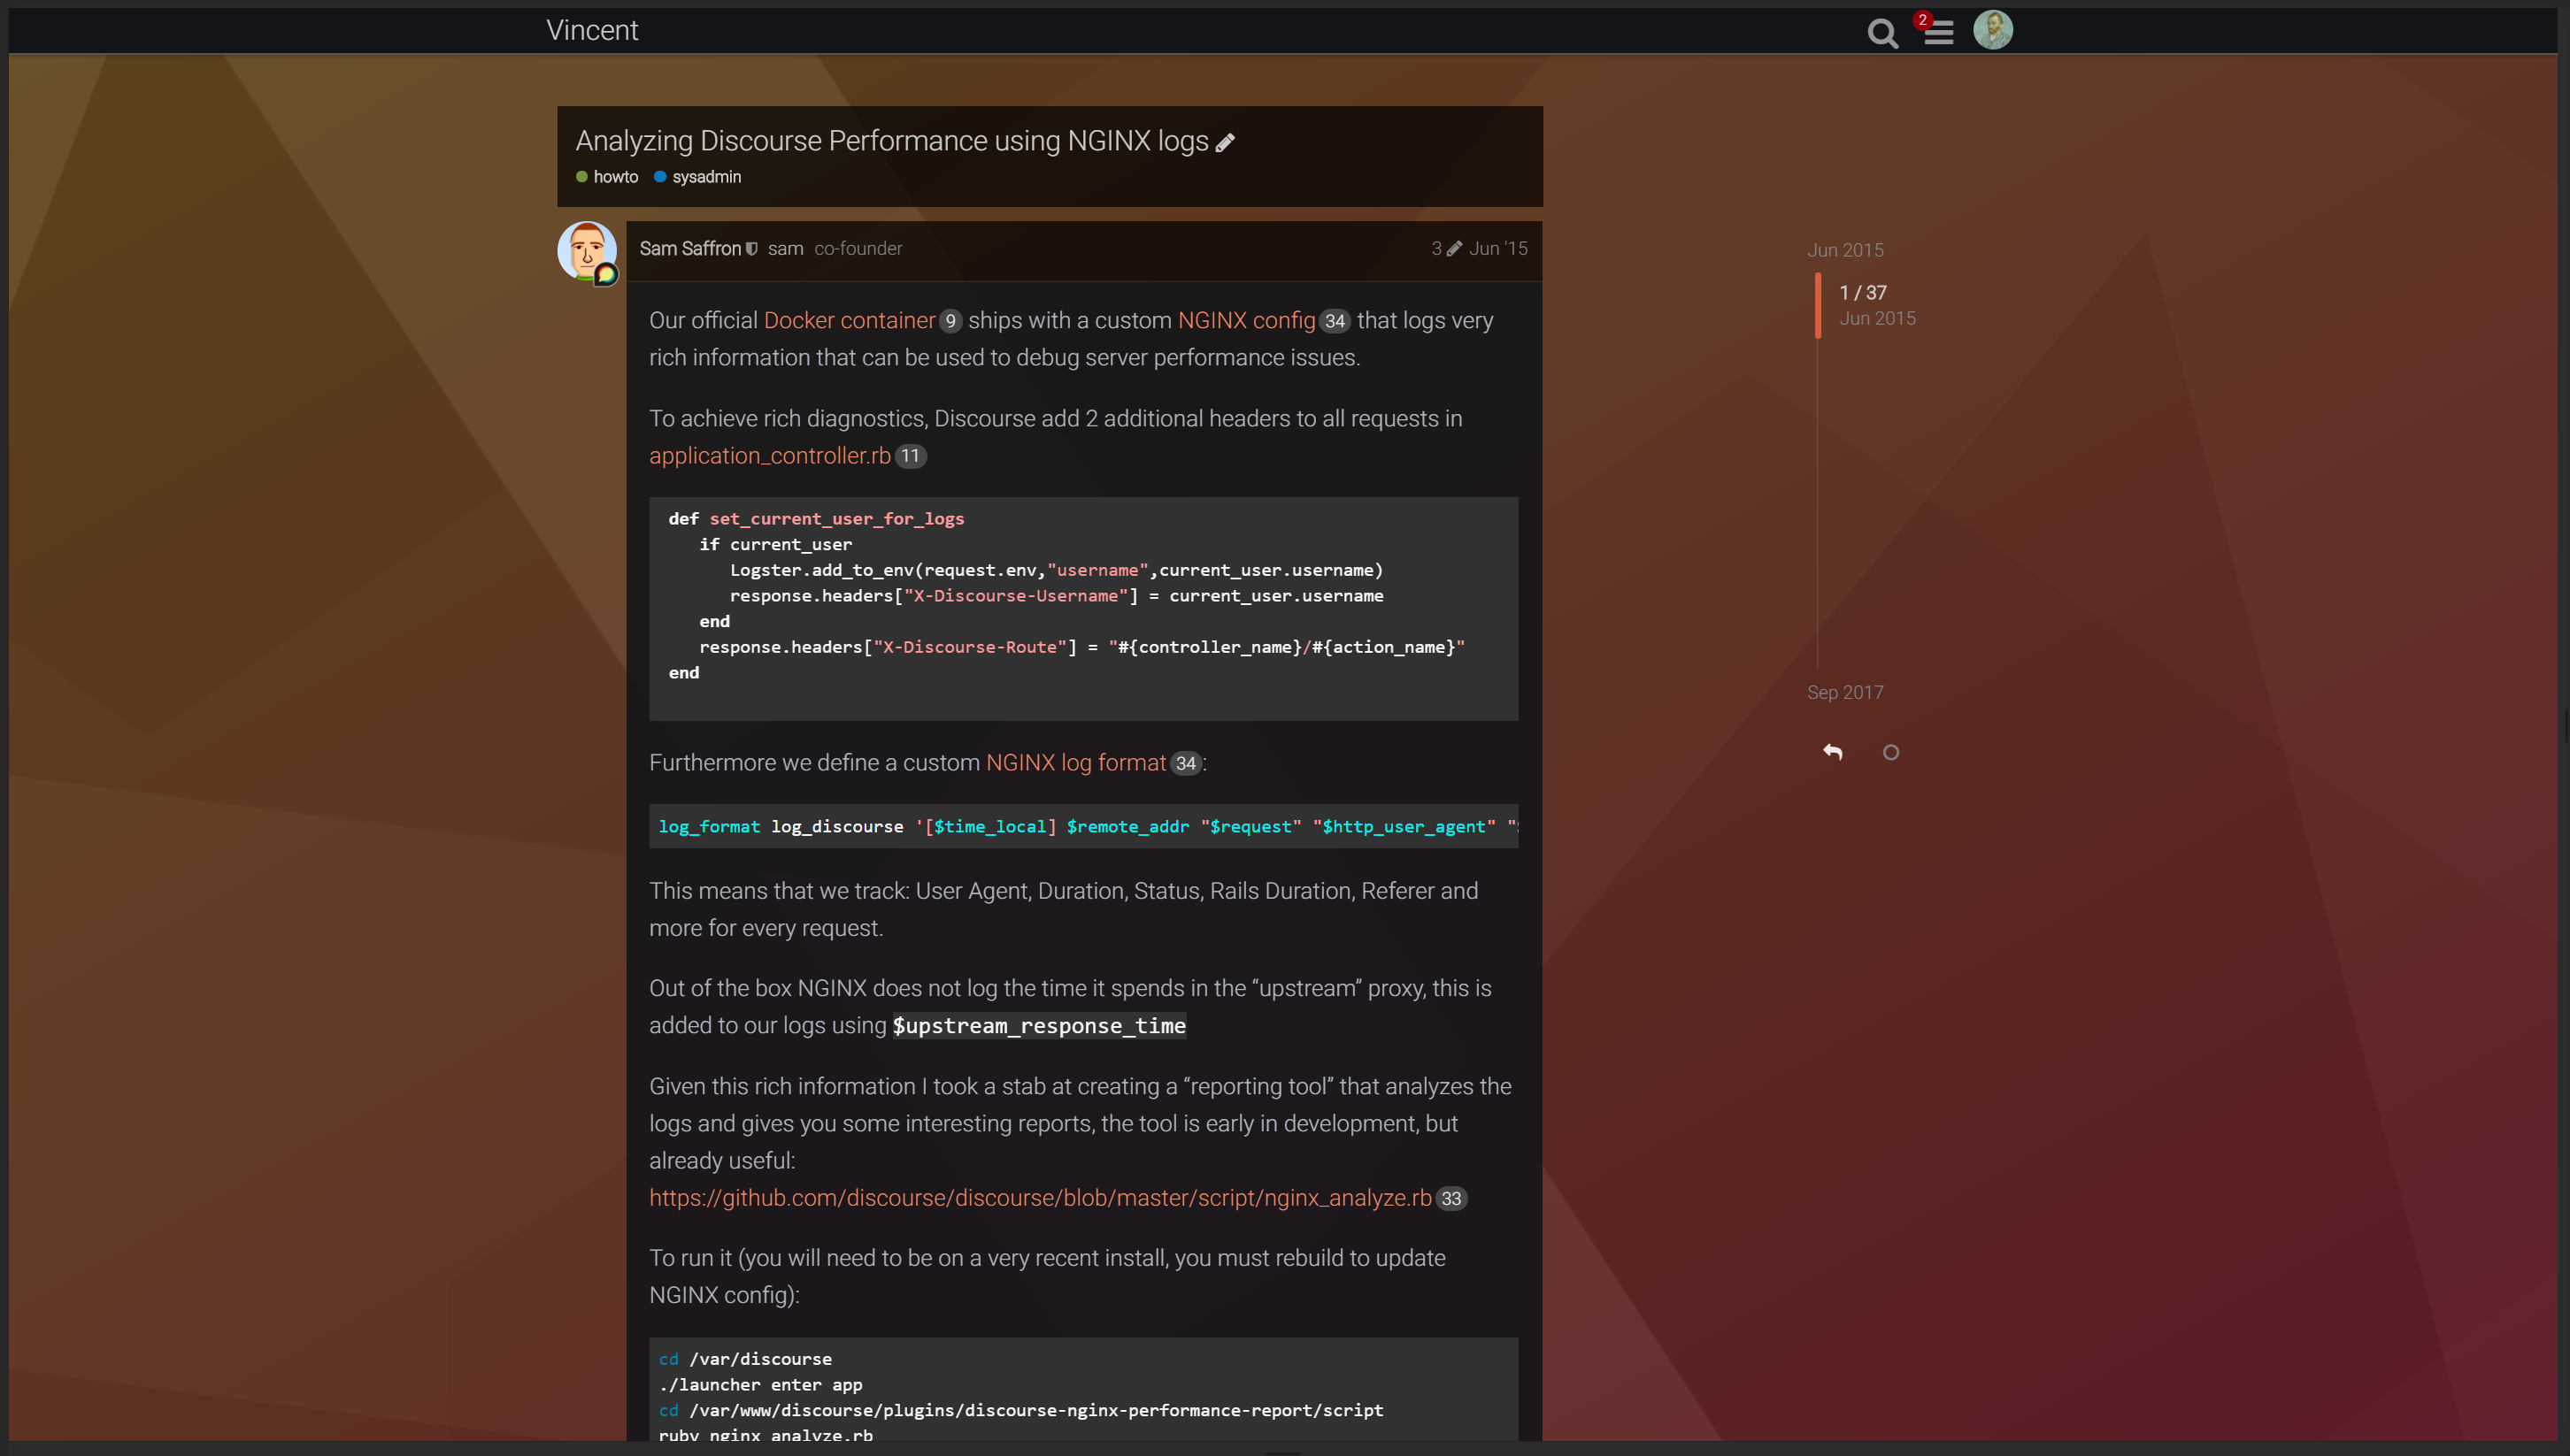Image resolution: width=2570 pixels, height=1456 pixels.
Task: Open the application_controller.rb link
Action: (x=770, y=456)
